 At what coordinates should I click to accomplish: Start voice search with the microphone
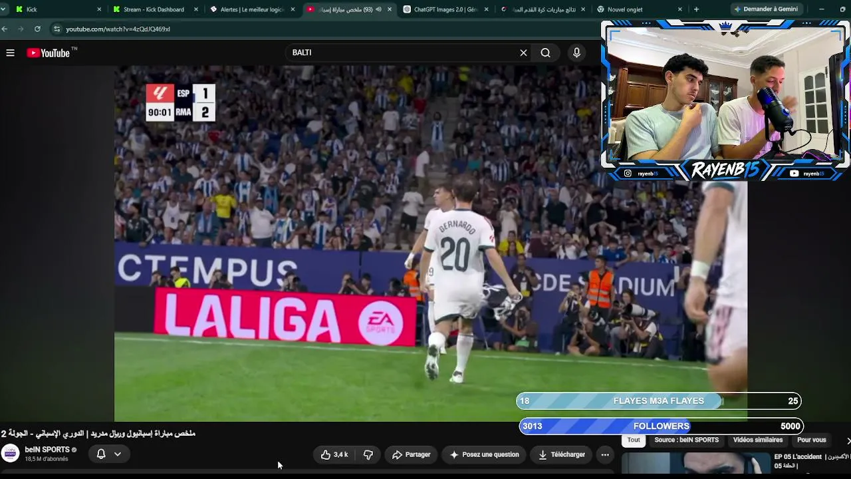tap(576, 53)
